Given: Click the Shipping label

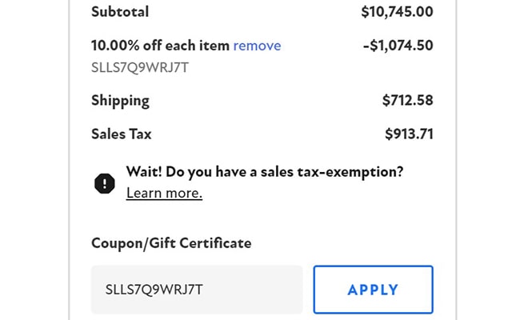Looking at the screenshot, I should [120, 100].
